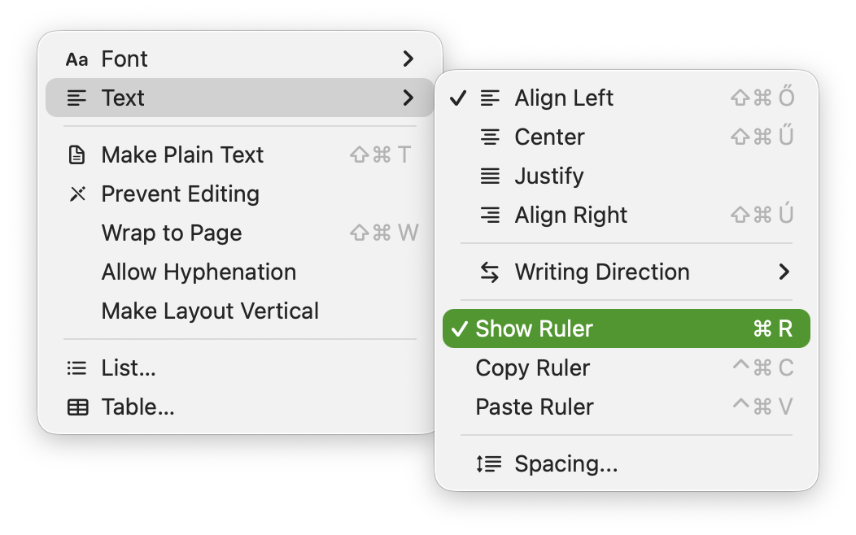Screen dimensions: 856x535
Task: Open the Writing Direction submenu arrow
Action: [784, 272]
